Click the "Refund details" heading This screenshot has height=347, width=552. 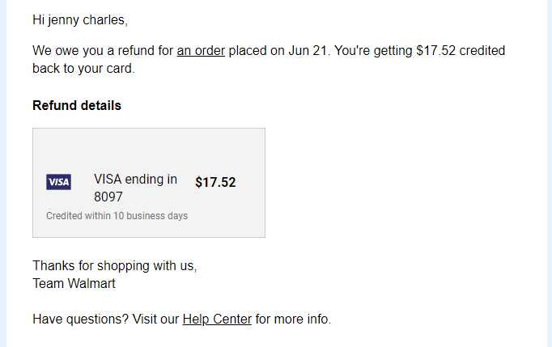pyautogui.click(x=77, y=106)
